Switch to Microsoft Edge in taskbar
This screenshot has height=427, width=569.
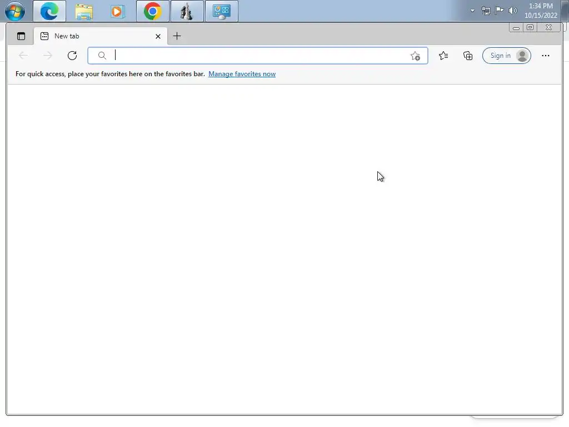[x=49, y=11]
